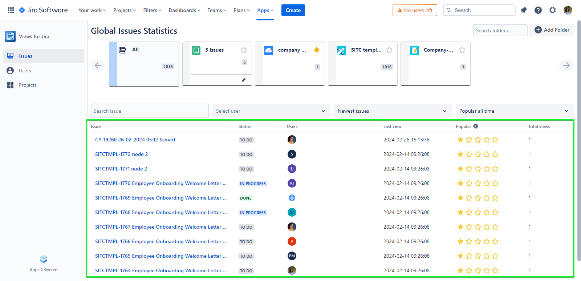Open the Popular all time dropdown
The width and height of the screenshot is (581, 281).
[x=514, y=111]
